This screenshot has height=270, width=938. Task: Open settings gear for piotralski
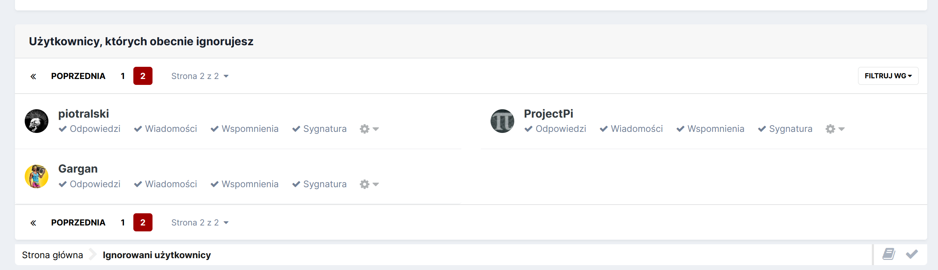coord(369,129)
